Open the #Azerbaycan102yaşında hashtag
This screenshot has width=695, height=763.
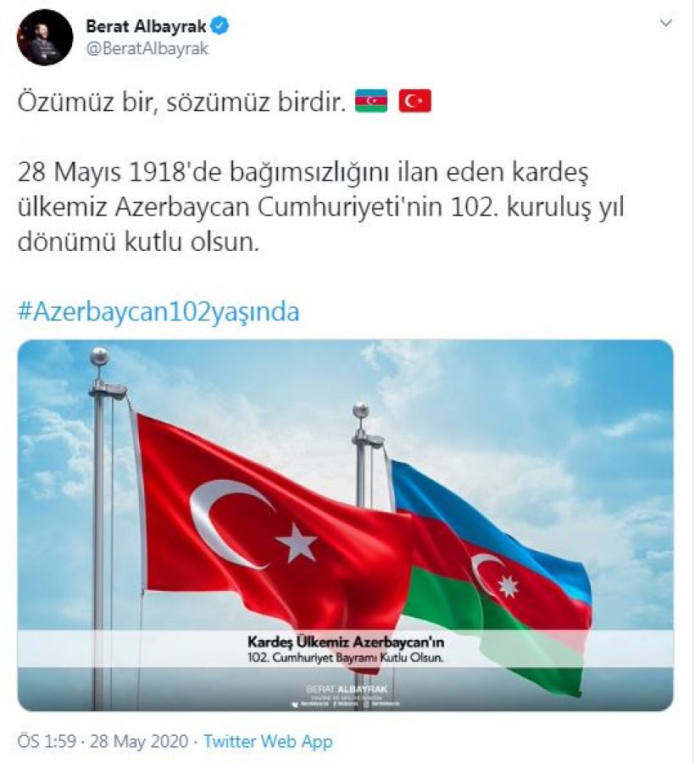[x=158, y=312]
